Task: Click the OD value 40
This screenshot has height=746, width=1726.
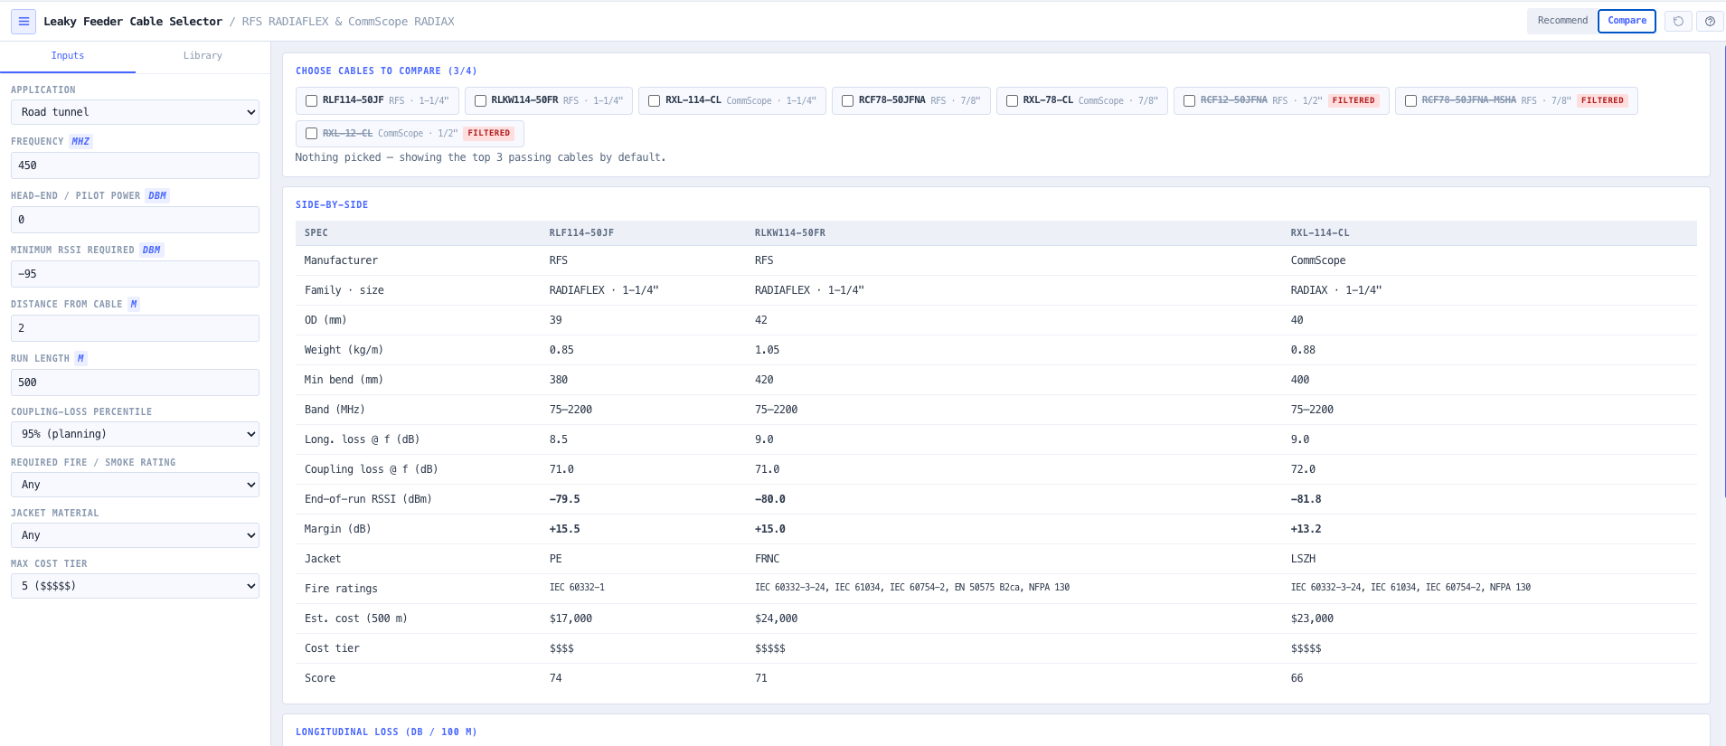Action: [1297, 320]
